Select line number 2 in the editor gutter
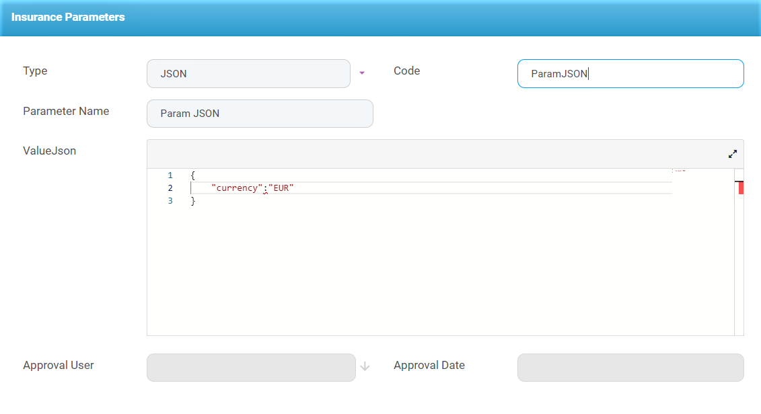 point(170,188)
